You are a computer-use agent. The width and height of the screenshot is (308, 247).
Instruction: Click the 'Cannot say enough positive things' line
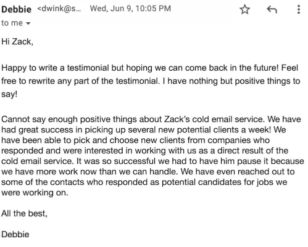point(151,119)
